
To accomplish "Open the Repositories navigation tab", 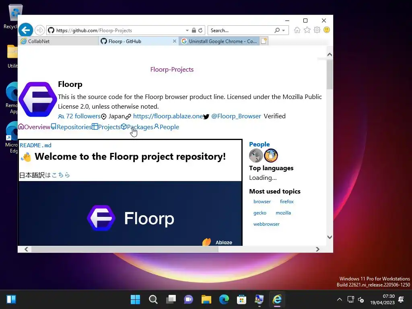I will click(x=71, y=127).
